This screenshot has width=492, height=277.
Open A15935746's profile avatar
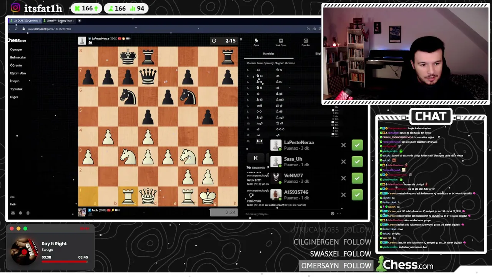[276, 195]
